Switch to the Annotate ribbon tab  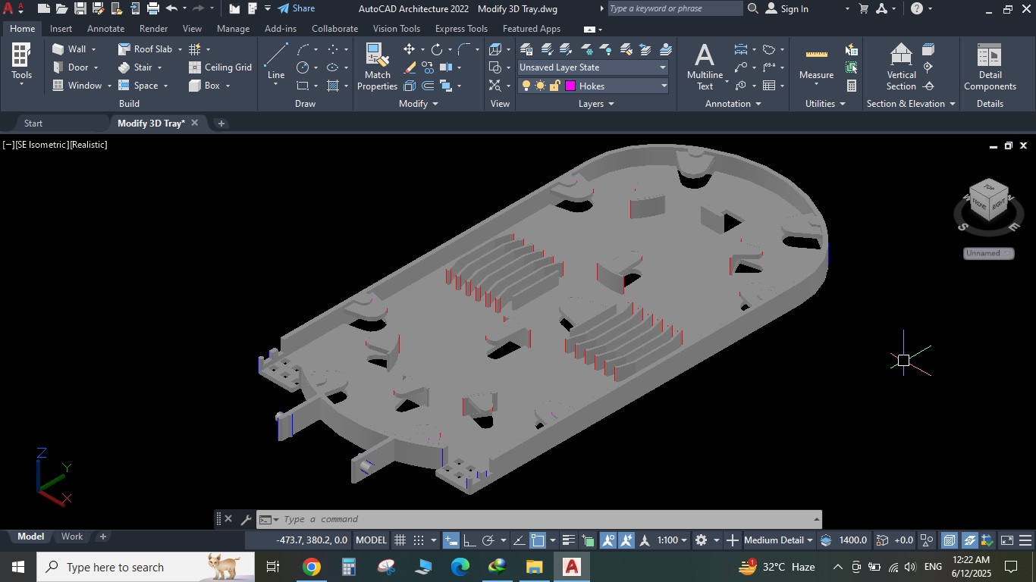[x=105, y=29]
